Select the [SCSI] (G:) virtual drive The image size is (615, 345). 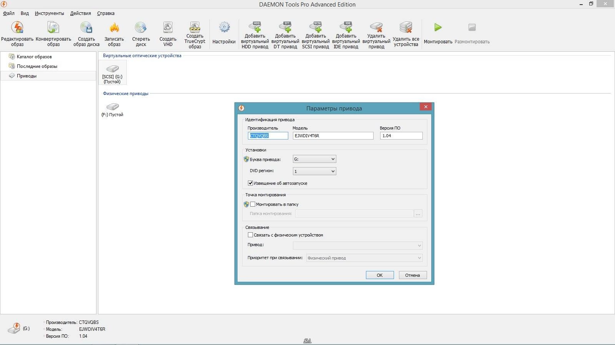click(112, 72)
